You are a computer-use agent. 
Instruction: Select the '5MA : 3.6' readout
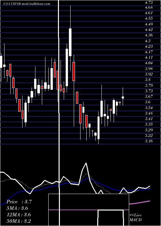(x=17, y=208)
